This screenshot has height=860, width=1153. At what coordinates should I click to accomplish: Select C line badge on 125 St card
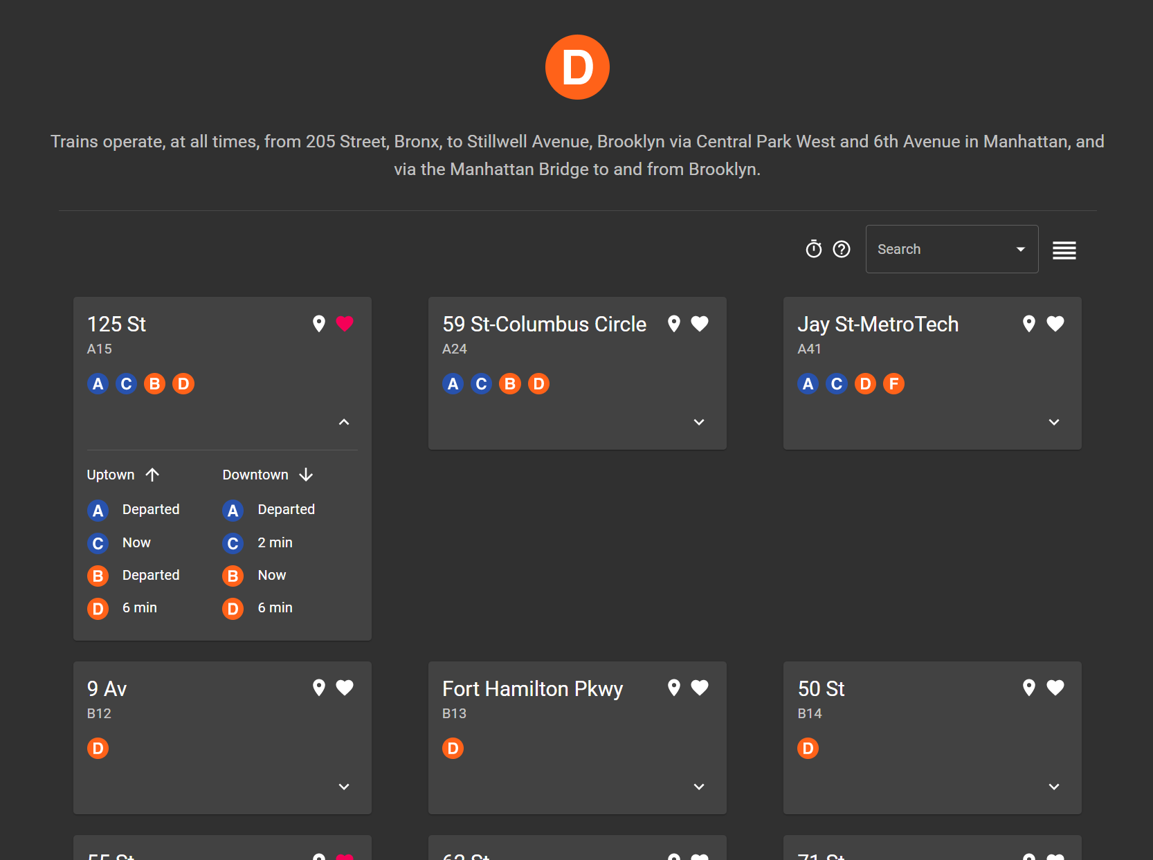coord(126,384)
